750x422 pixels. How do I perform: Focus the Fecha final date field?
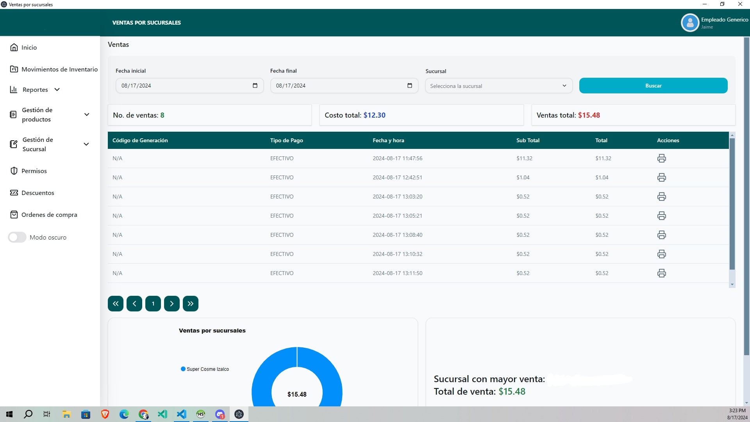[x=344, y=86]
